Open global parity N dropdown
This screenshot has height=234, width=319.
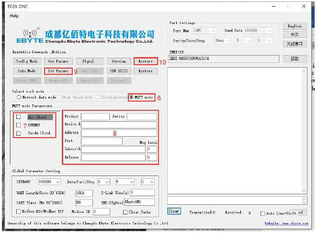[x=125, y=182]
